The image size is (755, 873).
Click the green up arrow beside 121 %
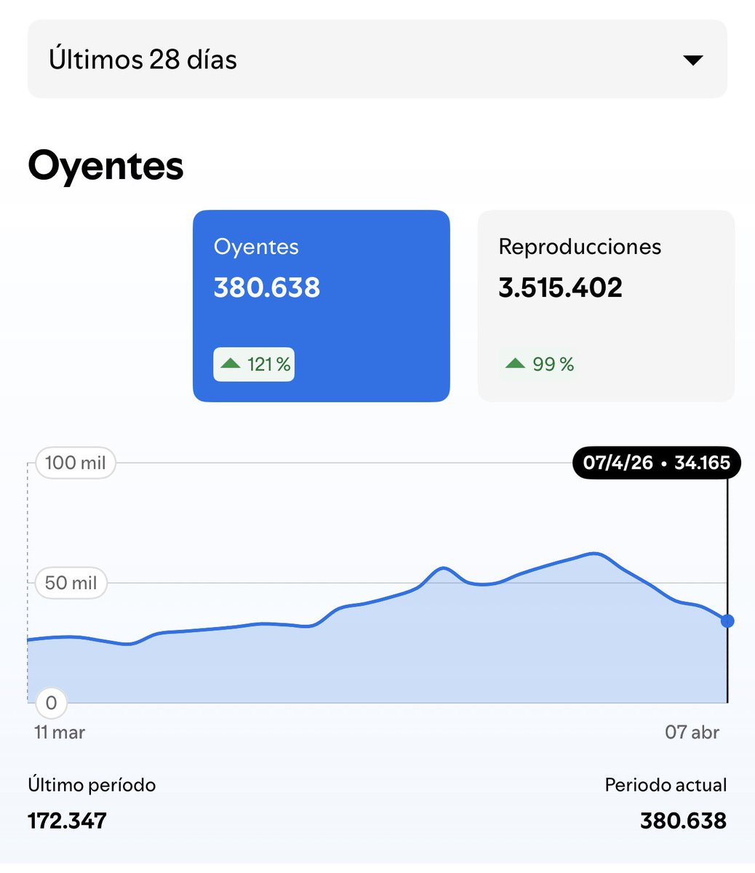[230, 363]
